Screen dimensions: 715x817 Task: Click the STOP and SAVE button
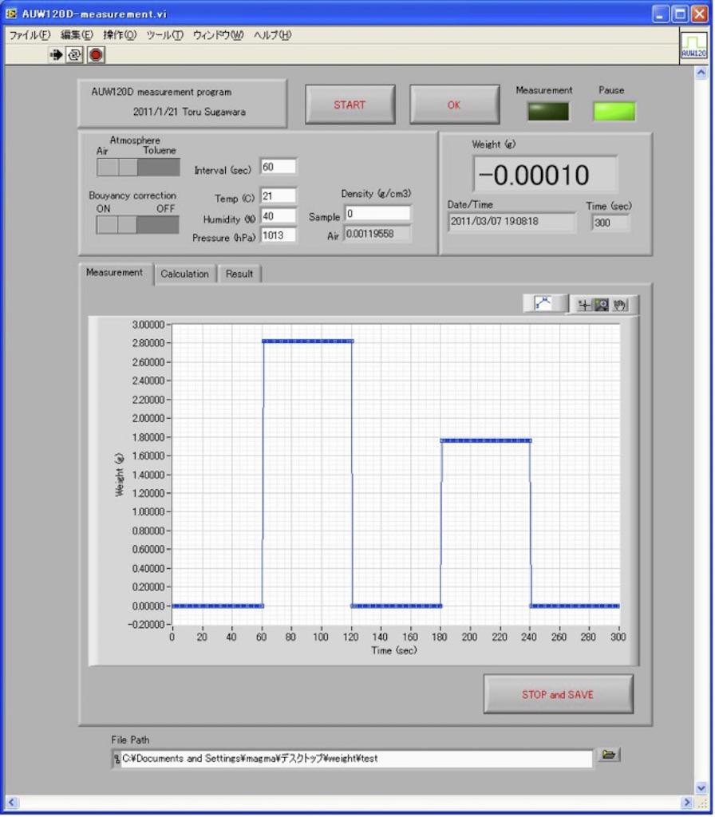pyautogui.click(x=558, y=694)
